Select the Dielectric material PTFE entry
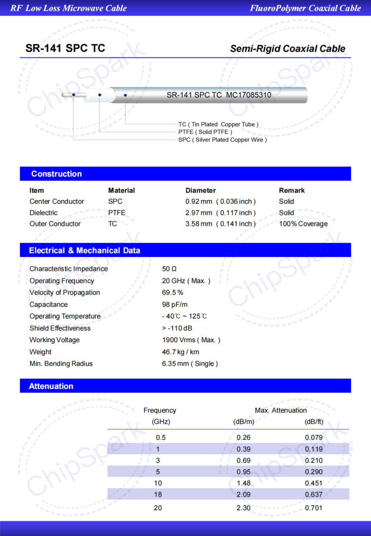The image size is (371, 536). point(115,212)
